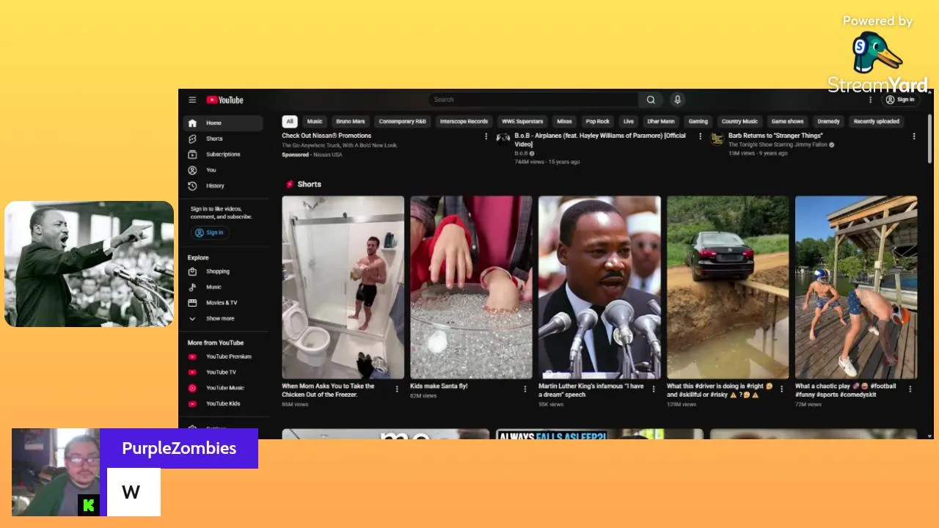
Task: Open options for Martin Luther King short
Action: click(654, 389)
